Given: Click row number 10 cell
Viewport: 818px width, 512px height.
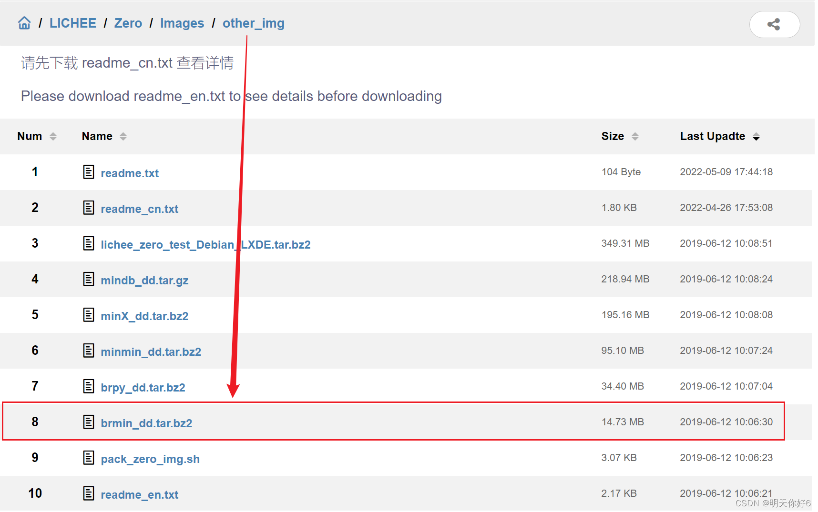Looking at the screenshot, I should [x=35, y=493].
